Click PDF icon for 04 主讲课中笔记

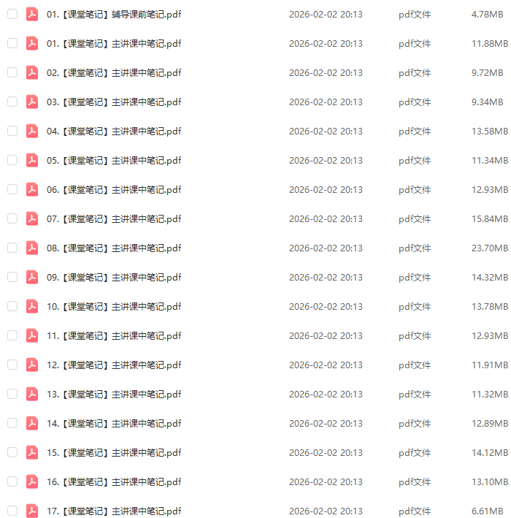[x=32, y=132]
